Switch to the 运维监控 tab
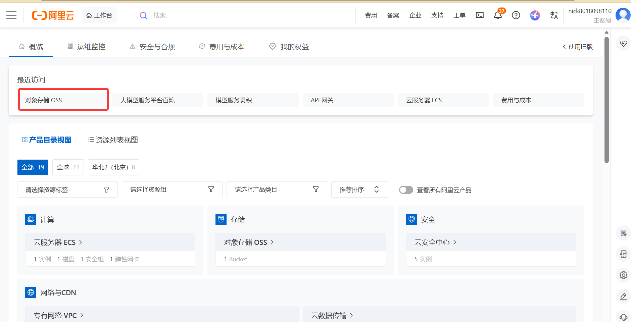631x322 pixels. point(91,47)
